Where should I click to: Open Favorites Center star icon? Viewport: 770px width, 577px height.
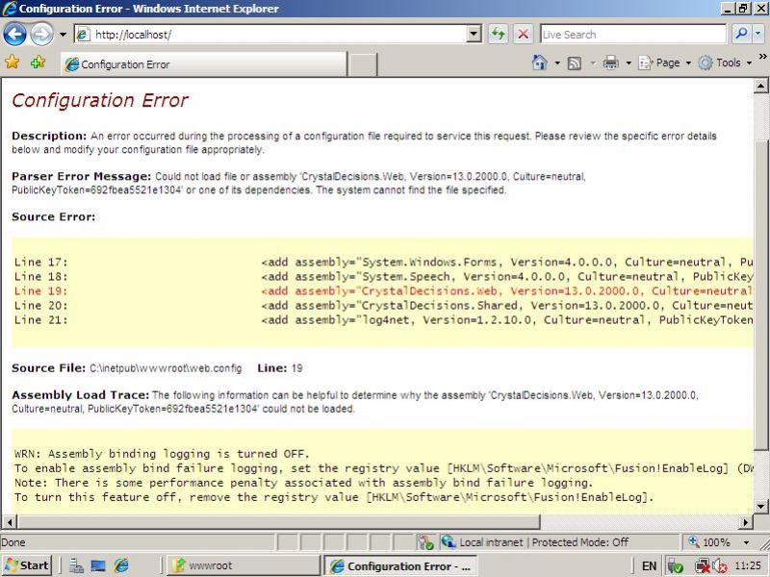click(x=13, y=63)
